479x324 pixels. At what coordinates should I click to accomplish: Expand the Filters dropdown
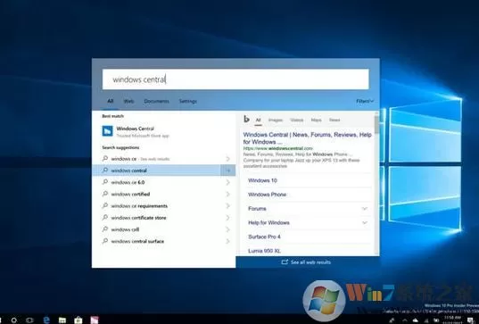click(x=365, y=101)
